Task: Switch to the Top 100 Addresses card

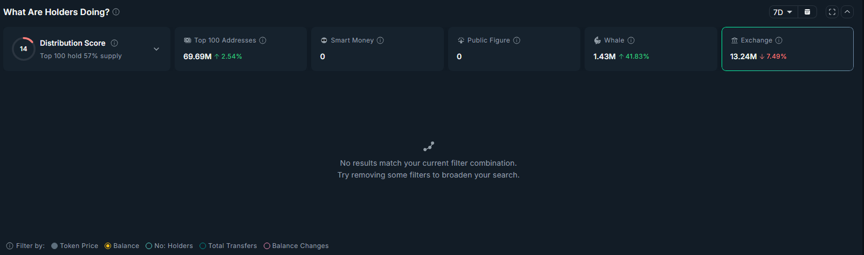Action: [241, 49]
